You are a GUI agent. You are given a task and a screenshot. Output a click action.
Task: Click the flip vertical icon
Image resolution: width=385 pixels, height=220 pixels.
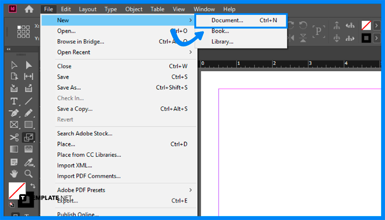click(x=303, y=38)
